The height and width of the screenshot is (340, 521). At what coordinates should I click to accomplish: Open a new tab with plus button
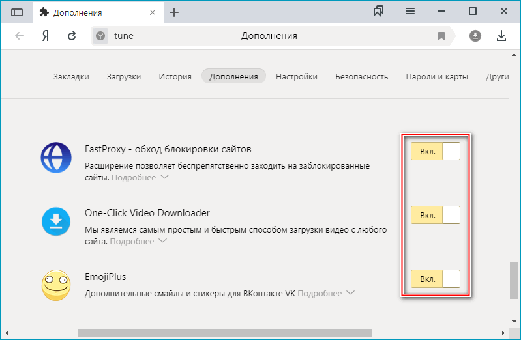coord(174,12)
